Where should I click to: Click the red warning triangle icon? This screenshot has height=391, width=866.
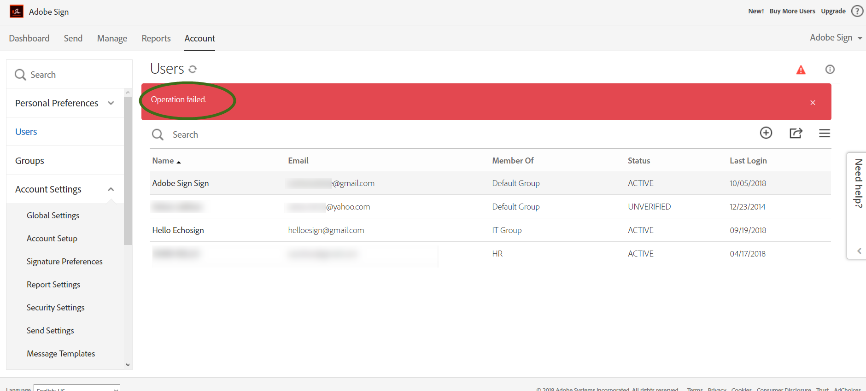click(801, 70)
